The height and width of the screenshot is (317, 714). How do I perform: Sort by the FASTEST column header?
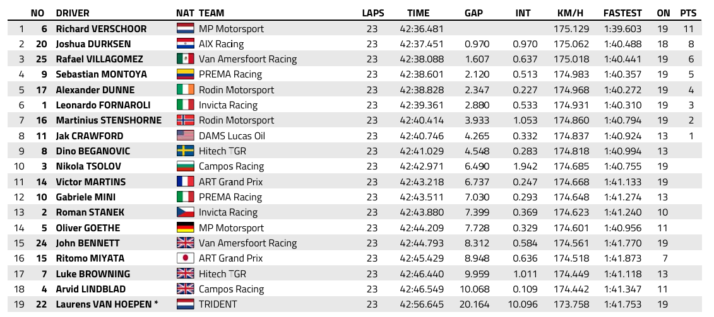(x=622, y=13)
